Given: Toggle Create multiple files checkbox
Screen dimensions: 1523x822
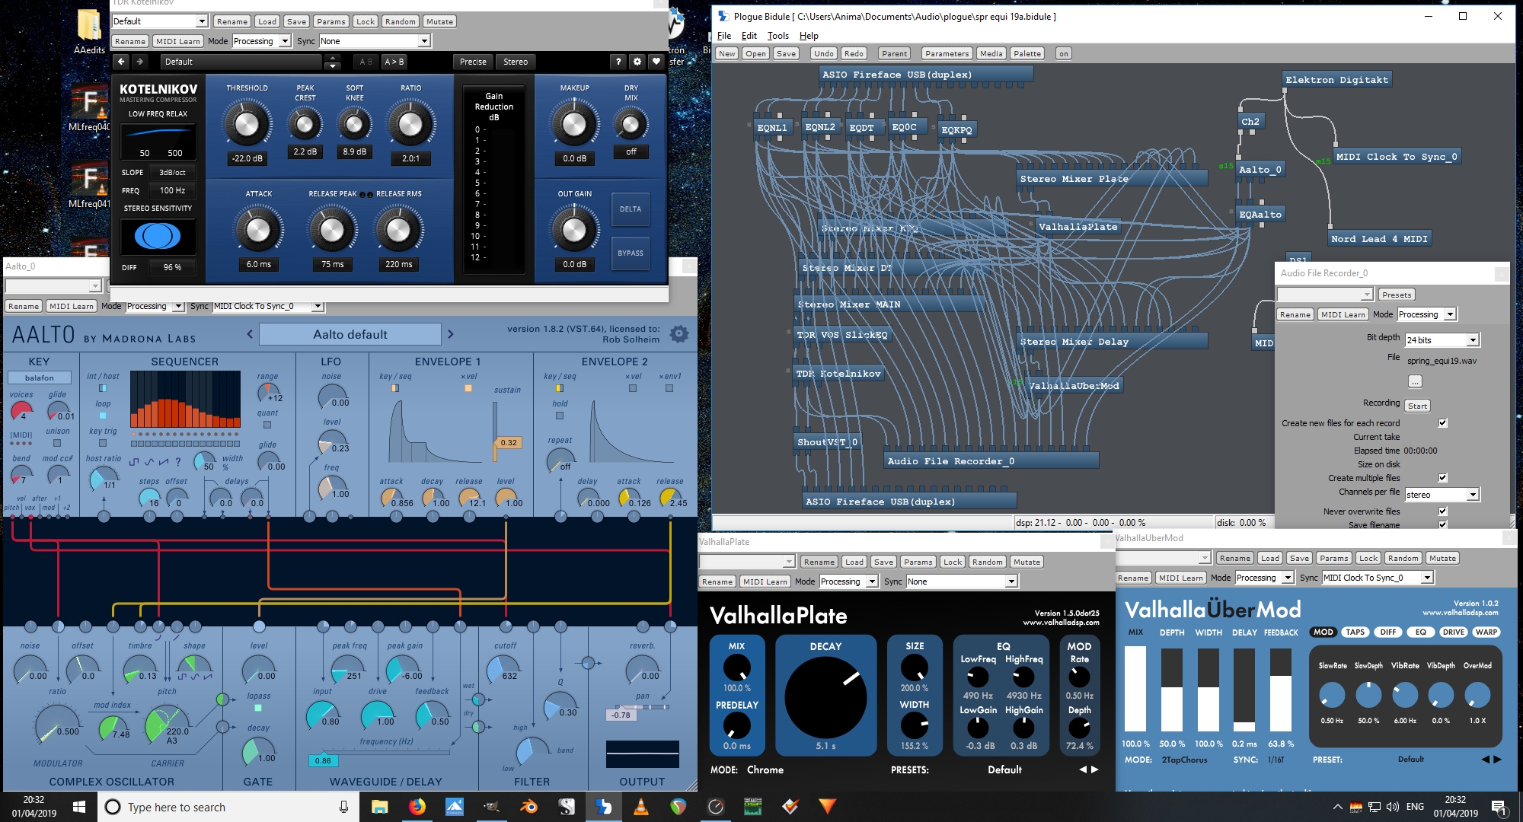Looking at the screenshot, I should tap(1442, 478).
